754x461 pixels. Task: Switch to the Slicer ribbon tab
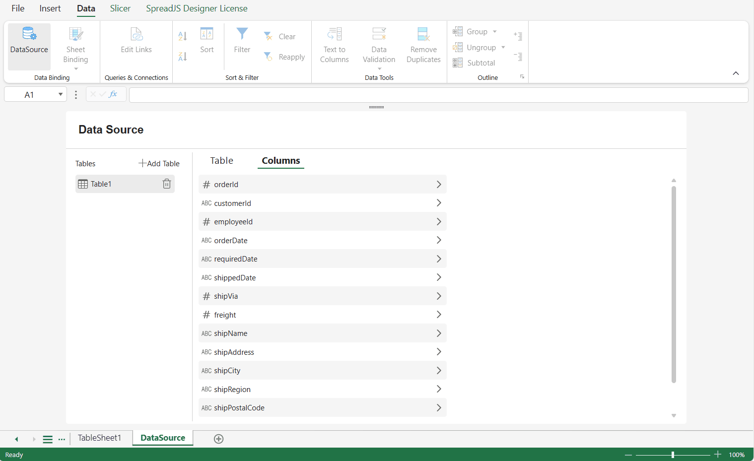tap(120, 8)
